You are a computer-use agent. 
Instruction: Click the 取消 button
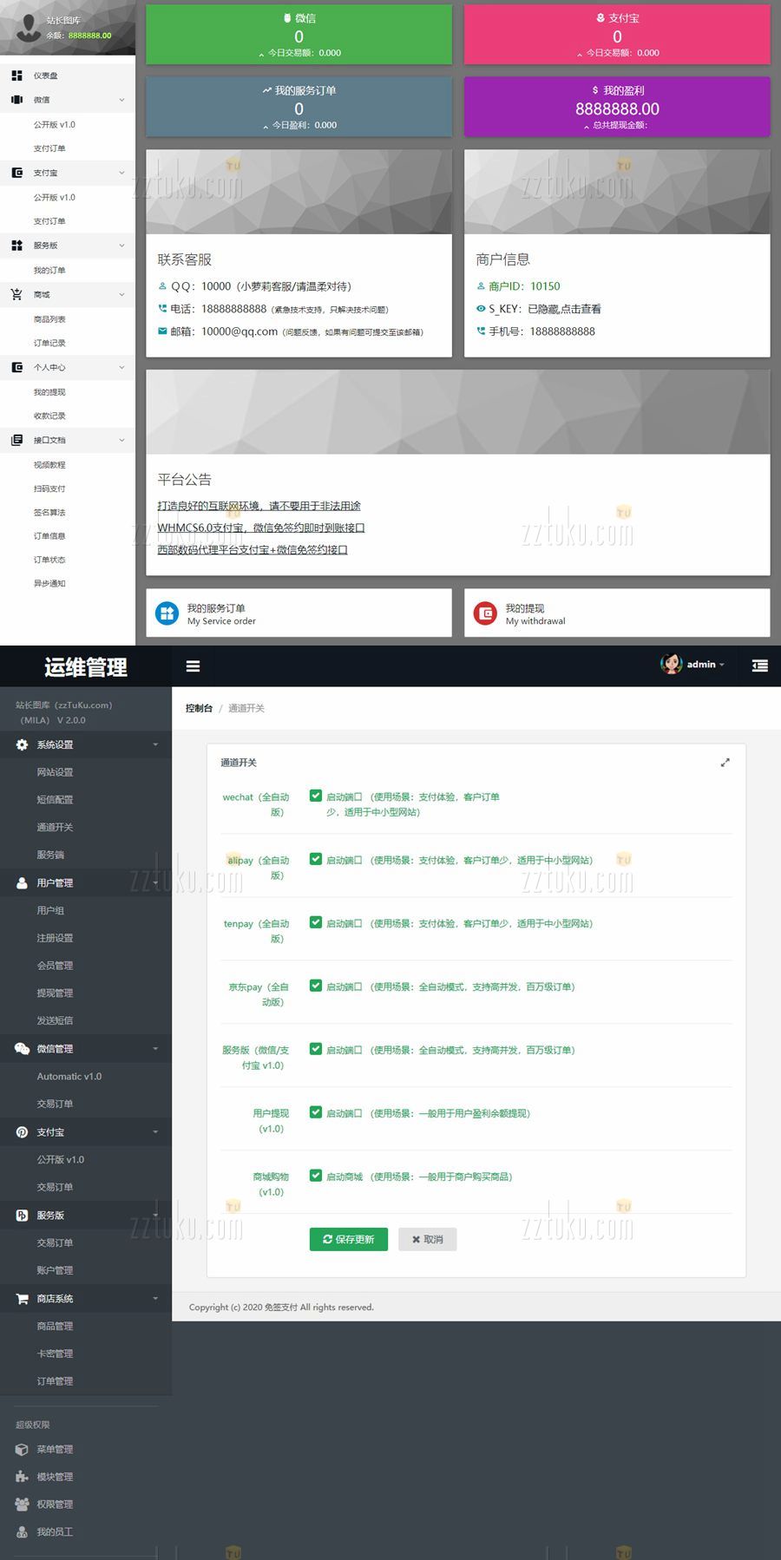pyautogui.click(x=427, y=1239)
